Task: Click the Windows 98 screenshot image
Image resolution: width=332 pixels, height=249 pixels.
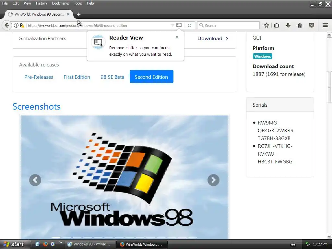Action: pos(124,177)
